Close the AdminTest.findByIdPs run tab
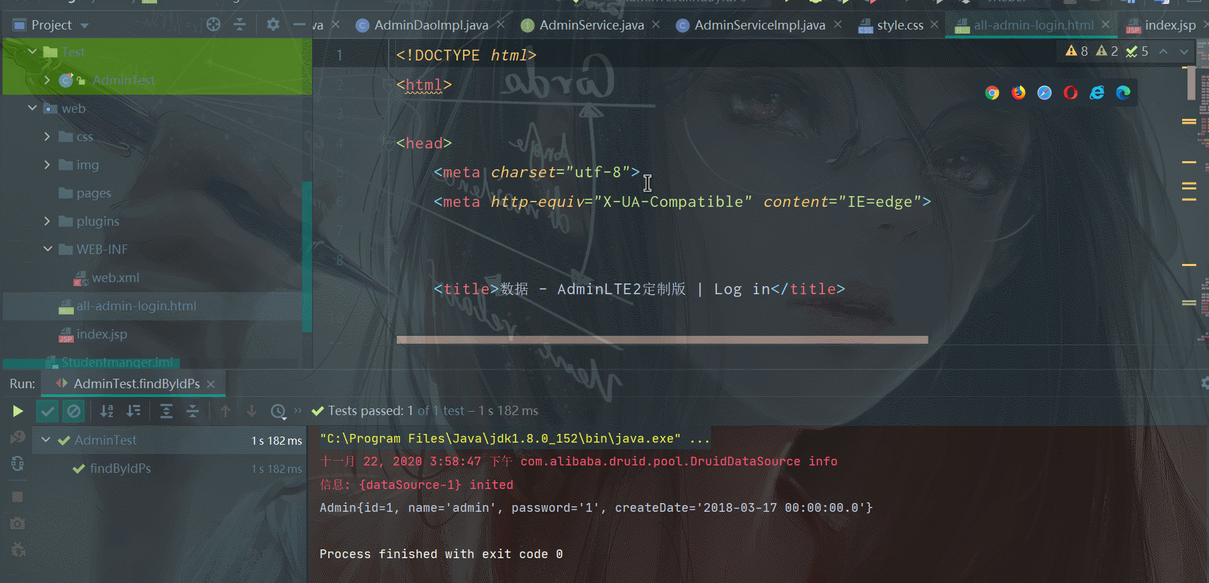1209x583 pixels. [x=211, y=384]
